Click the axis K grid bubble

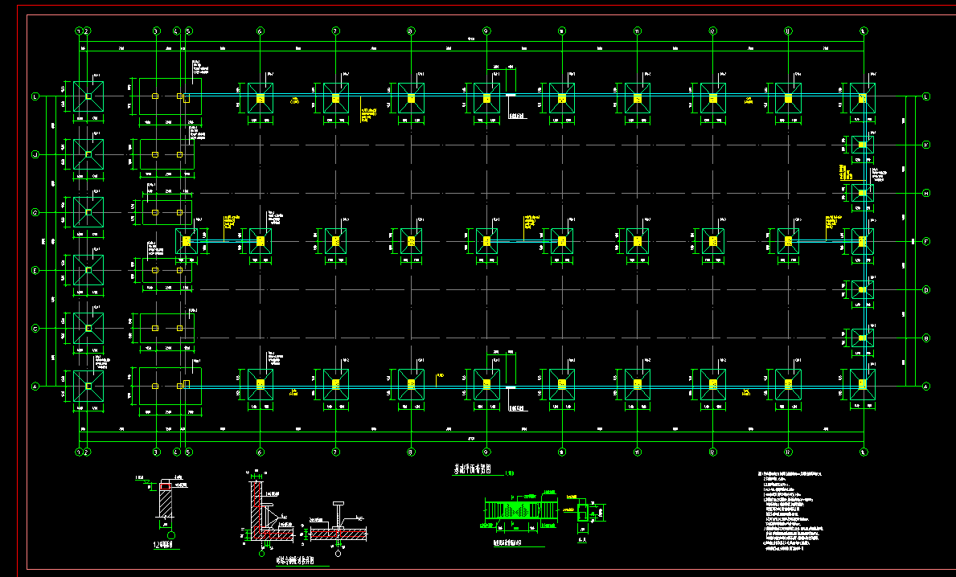[926, 145]
